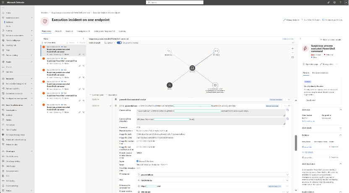Viewport: 349px width, 193px height.
Task: Switch to the Alerts tab
Action: click(x=58, y=31)
